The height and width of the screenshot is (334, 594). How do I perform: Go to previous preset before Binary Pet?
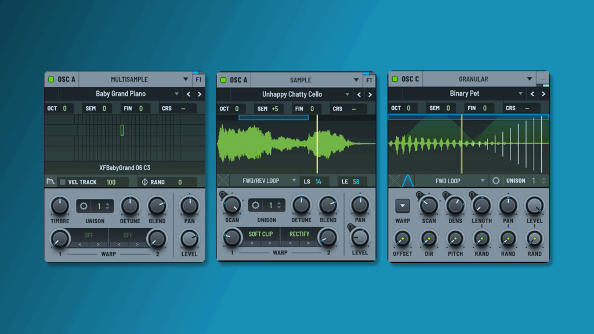pos(533,93)
